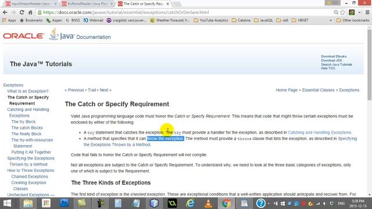Open the BNSS bookmark
Screen dimensions: 372x209
click(73, 20)
